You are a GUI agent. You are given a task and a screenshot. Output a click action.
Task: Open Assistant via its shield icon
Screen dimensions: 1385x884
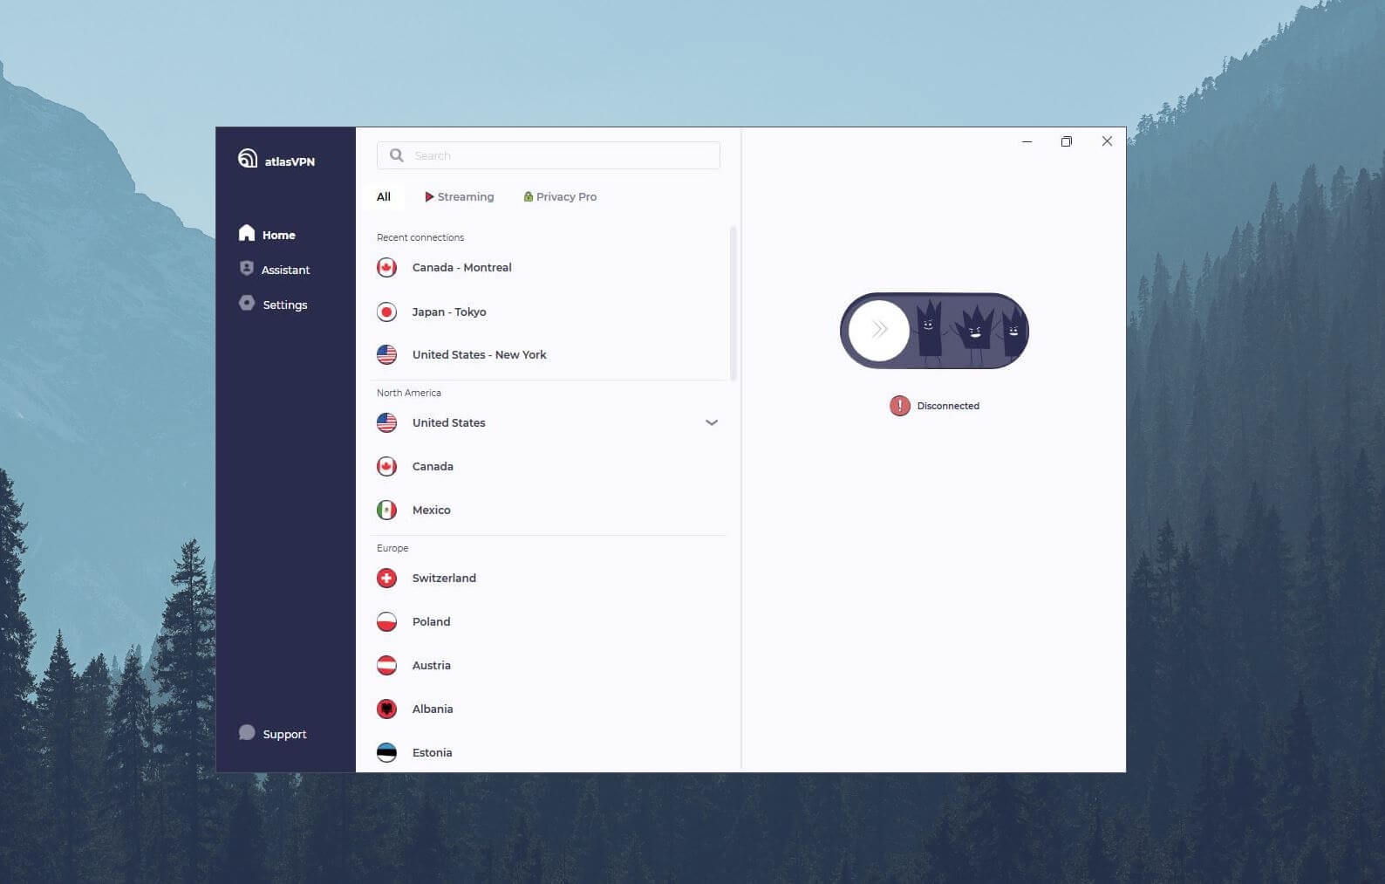pyautogui.click(x=247, y=269)
